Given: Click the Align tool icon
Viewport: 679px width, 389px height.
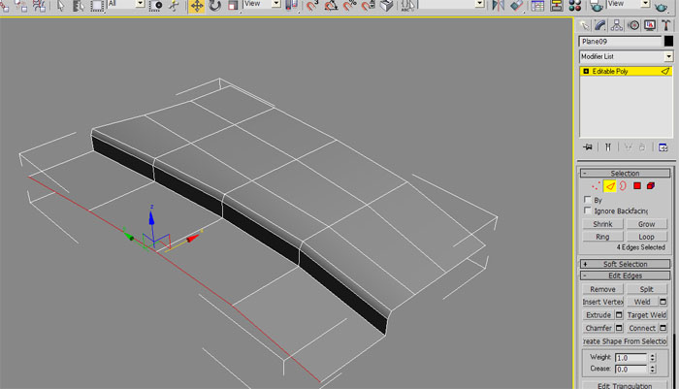Looking at the screenshot, I should (517, 6).
